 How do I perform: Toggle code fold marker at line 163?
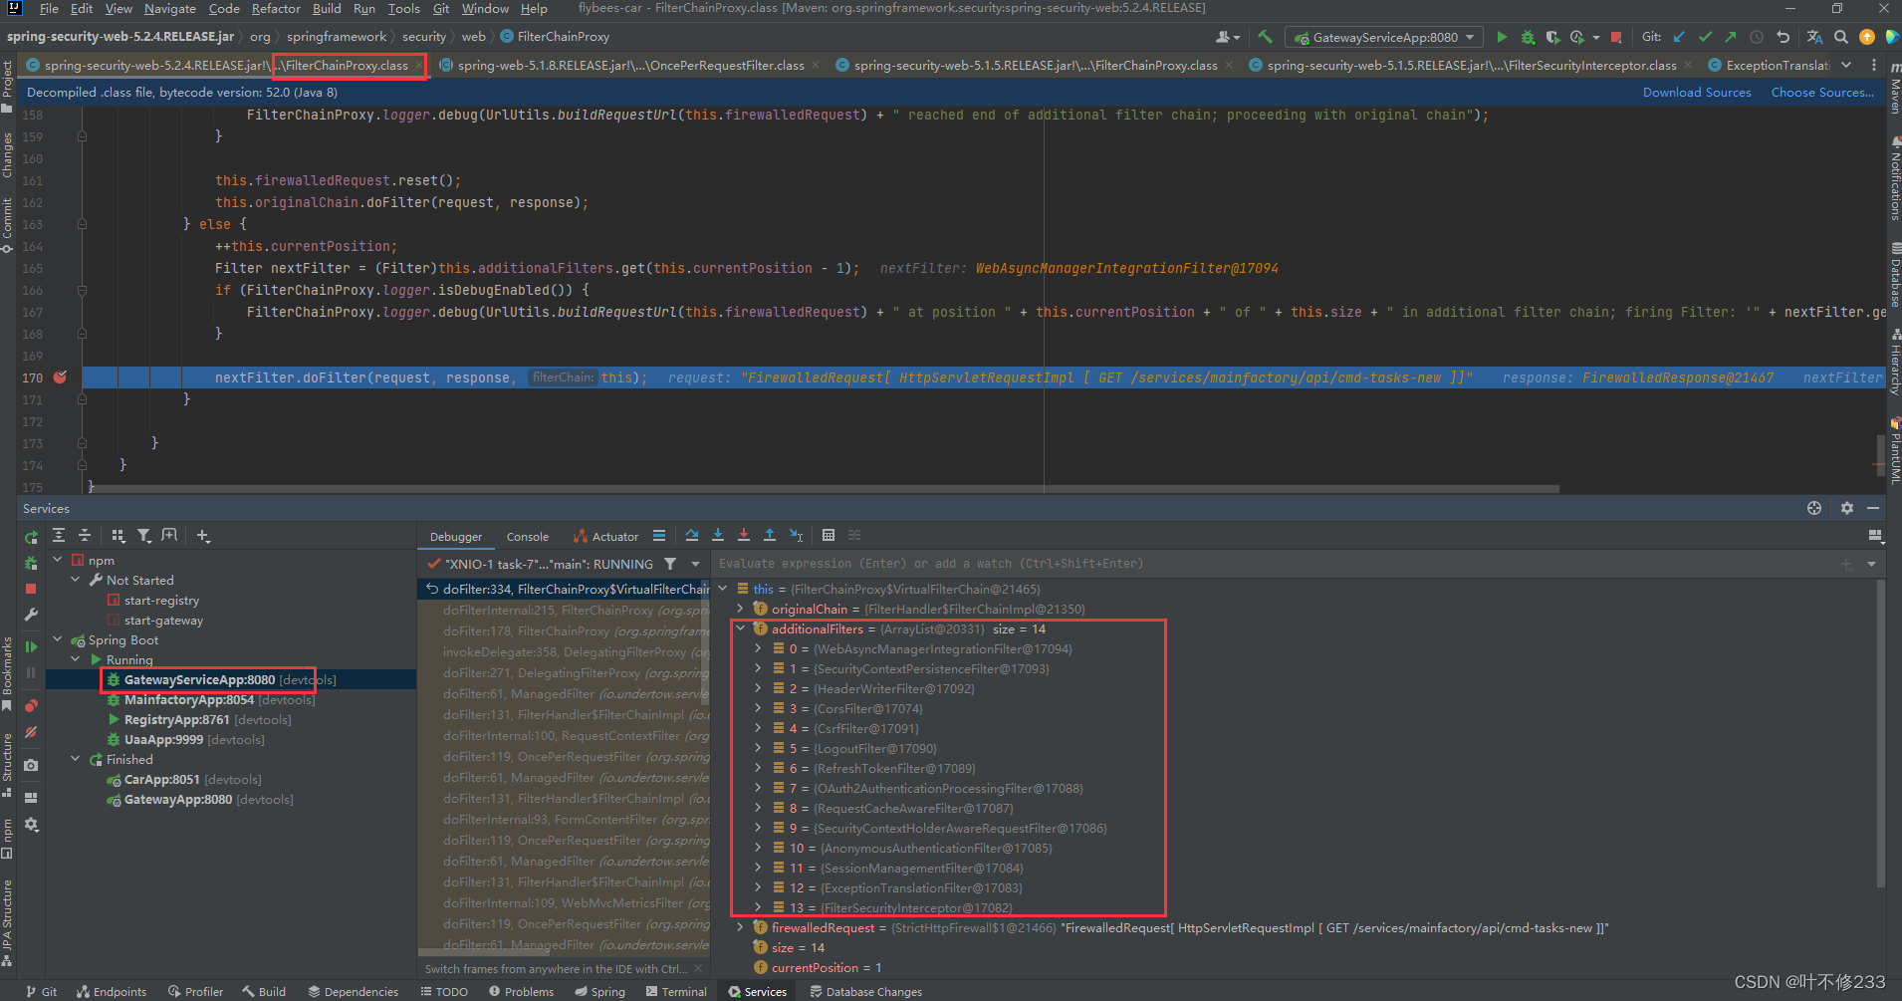82,224
